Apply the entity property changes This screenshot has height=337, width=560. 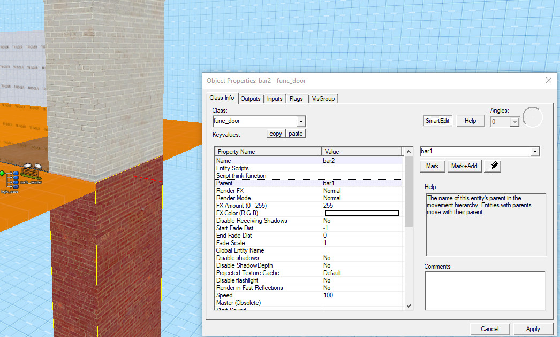click(x=533, y=328)
